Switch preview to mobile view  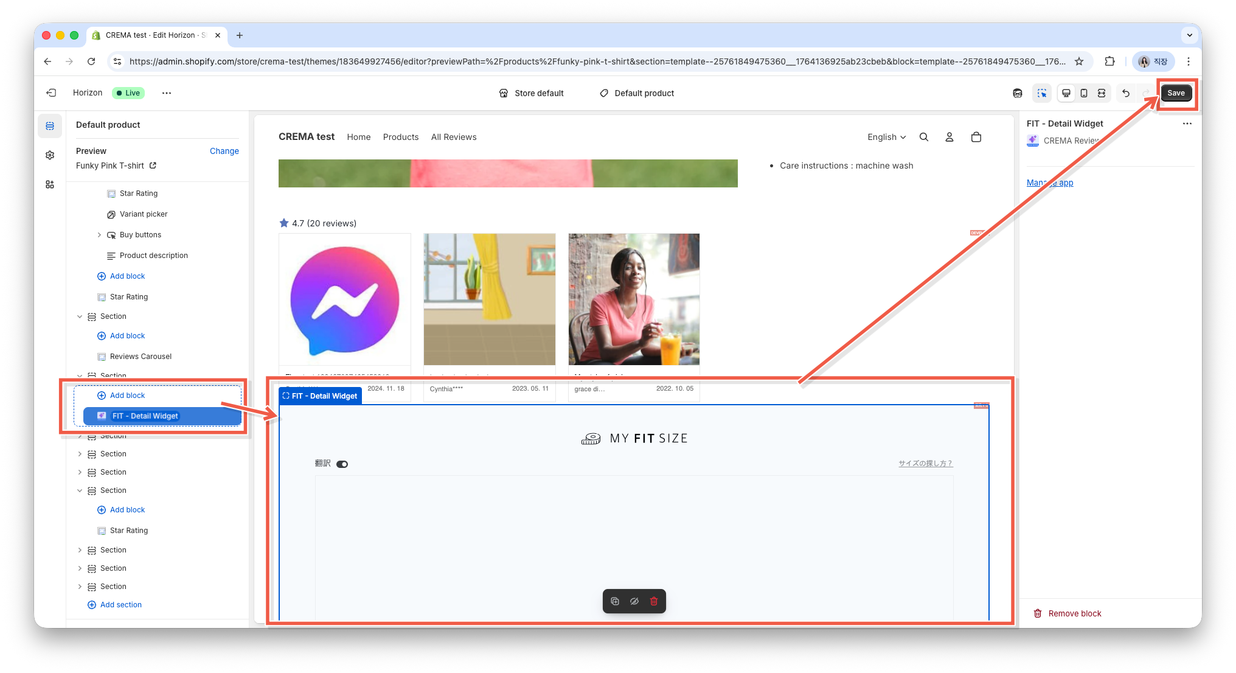click(1083, 93)
